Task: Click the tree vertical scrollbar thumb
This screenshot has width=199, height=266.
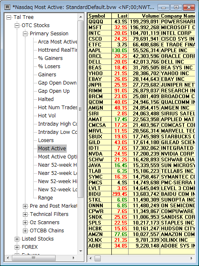Action: [x=81, y=109]
